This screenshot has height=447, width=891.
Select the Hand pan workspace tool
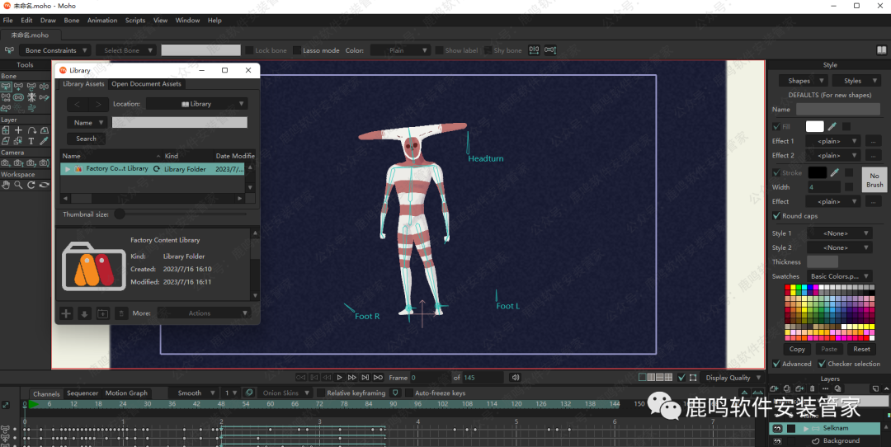(6, 185)
